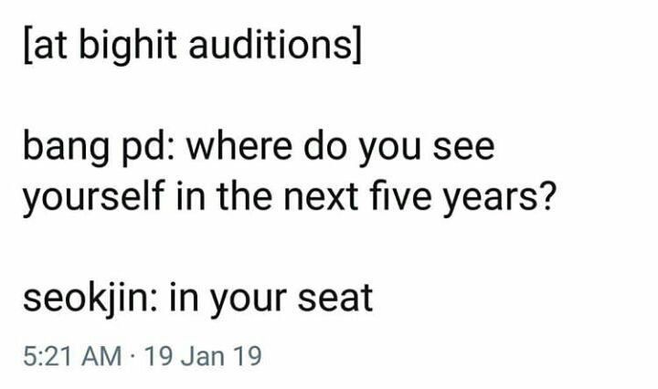
Task: Select the word "see" ending second line
Action: (463, 149)
